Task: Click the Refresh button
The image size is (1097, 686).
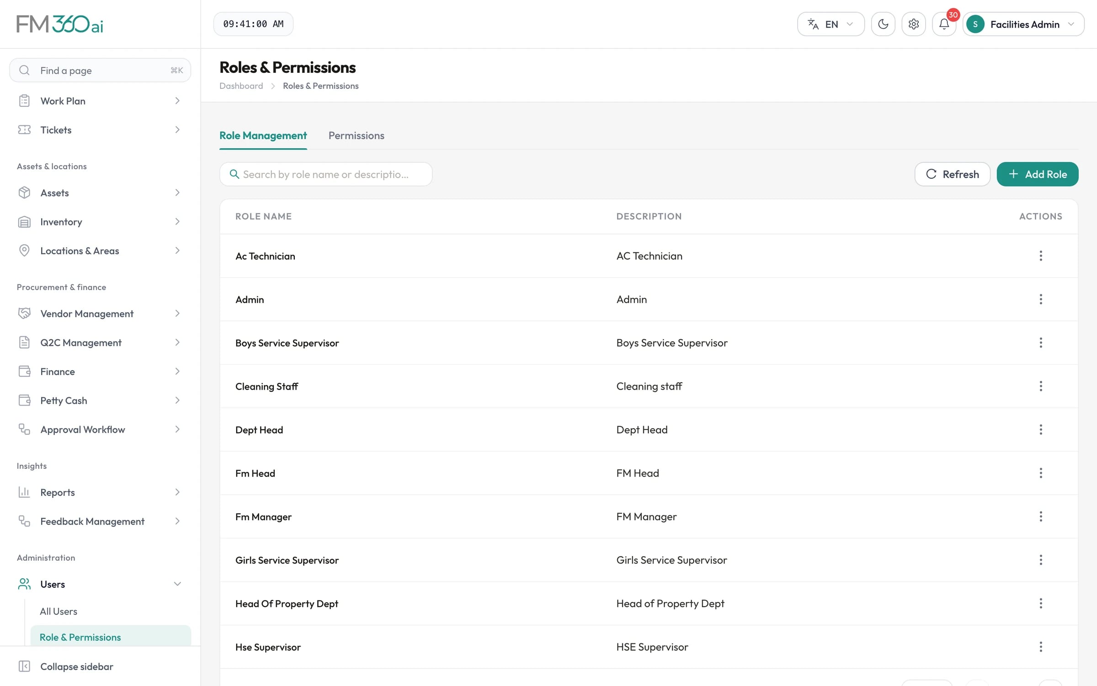Action: (952, 174)
